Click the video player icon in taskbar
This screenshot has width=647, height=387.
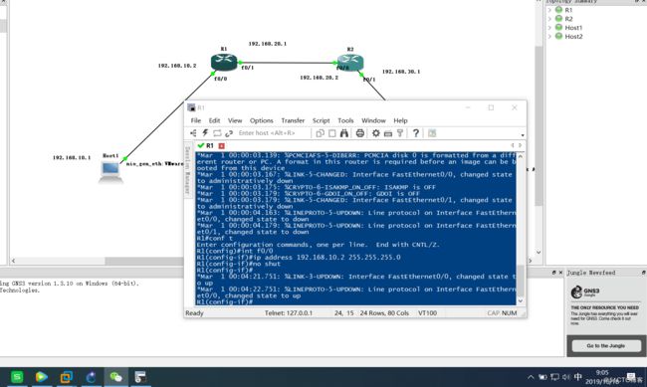pos(41,377)
